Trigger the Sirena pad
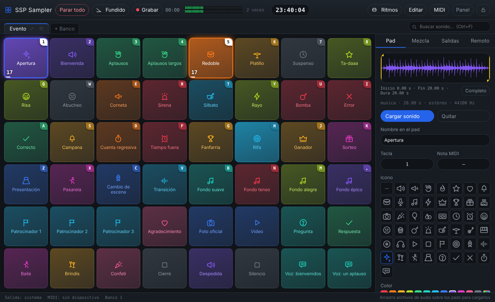495x302 pixels. pos(164,100)
